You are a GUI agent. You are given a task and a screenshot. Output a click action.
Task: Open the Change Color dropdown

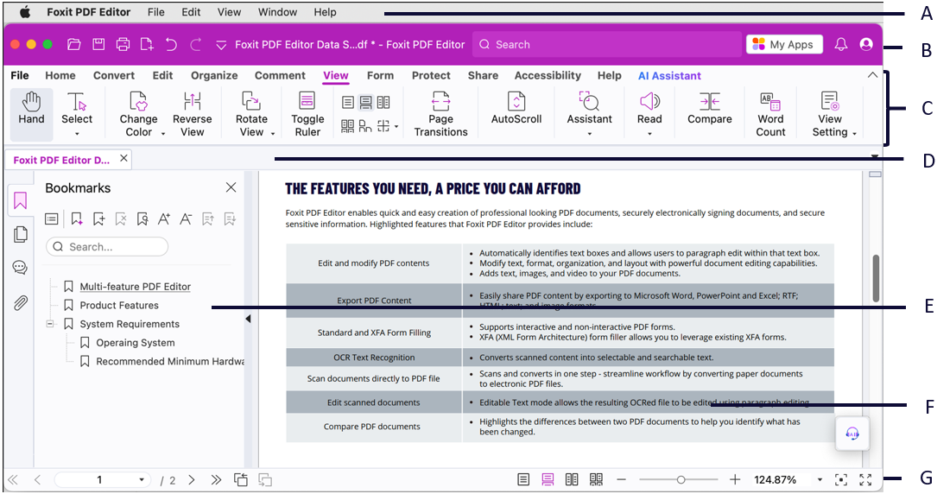coord(162,134)
